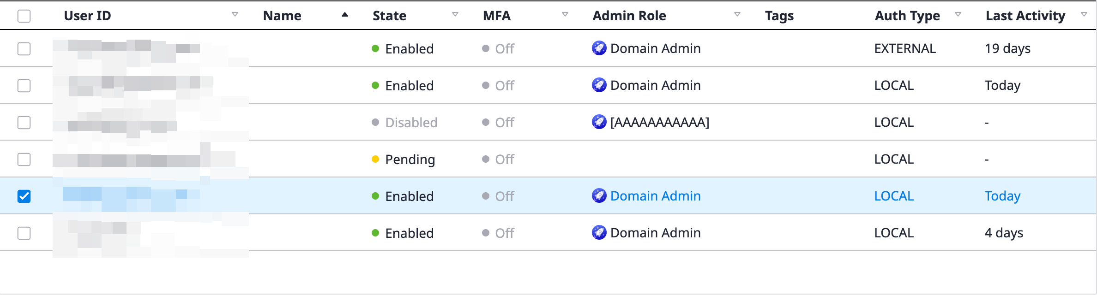Click green status dot in EXTERNAL row
The width and height of the screenshot is (1097, 295).
375,48
